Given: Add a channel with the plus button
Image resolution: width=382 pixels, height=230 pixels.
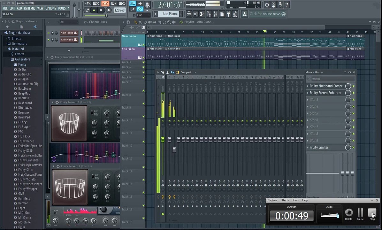Looking at the screenshot, I should tap(69, 51).
